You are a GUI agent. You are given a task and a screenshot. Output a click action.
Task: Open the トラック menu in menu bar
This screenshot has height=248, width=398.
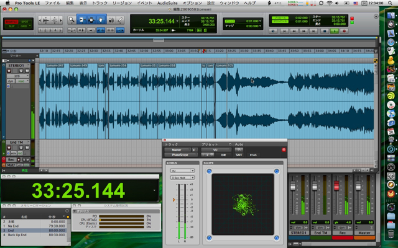point(99,3)
